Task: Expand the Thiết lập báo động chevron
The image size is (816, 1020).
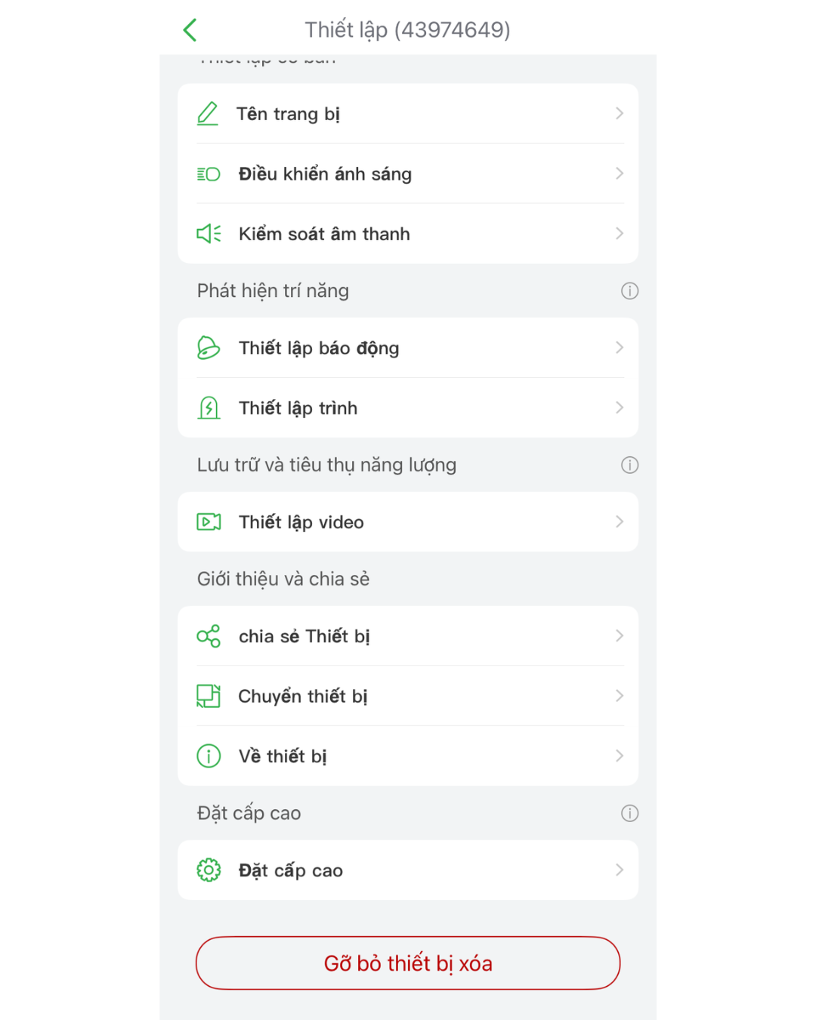Action: point(620,348)
